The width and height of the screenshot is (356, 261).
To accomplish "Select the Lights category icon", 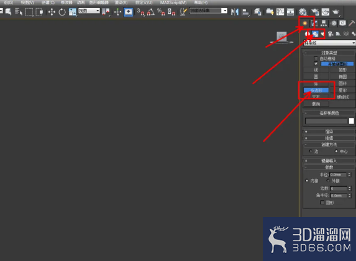I will pos(323,34).
